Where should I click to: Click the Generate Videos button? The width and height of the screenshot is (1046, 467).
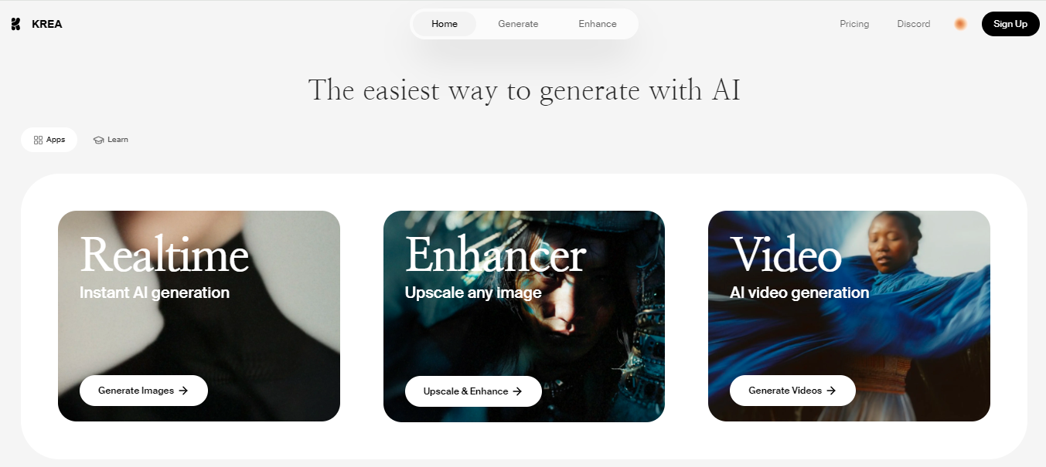pos(792,391)
